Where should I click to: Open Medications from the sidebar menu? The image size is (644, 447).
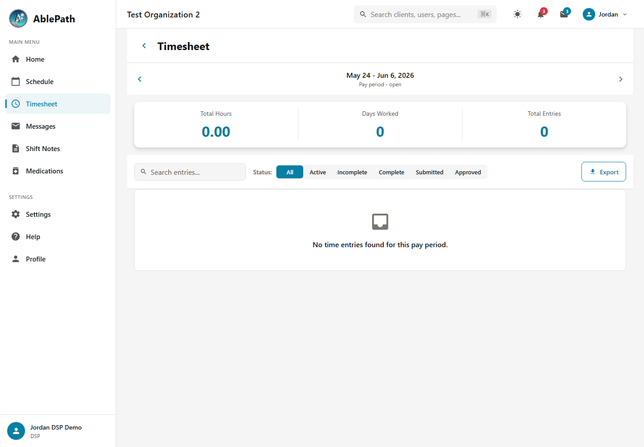[x=58, y=171]
